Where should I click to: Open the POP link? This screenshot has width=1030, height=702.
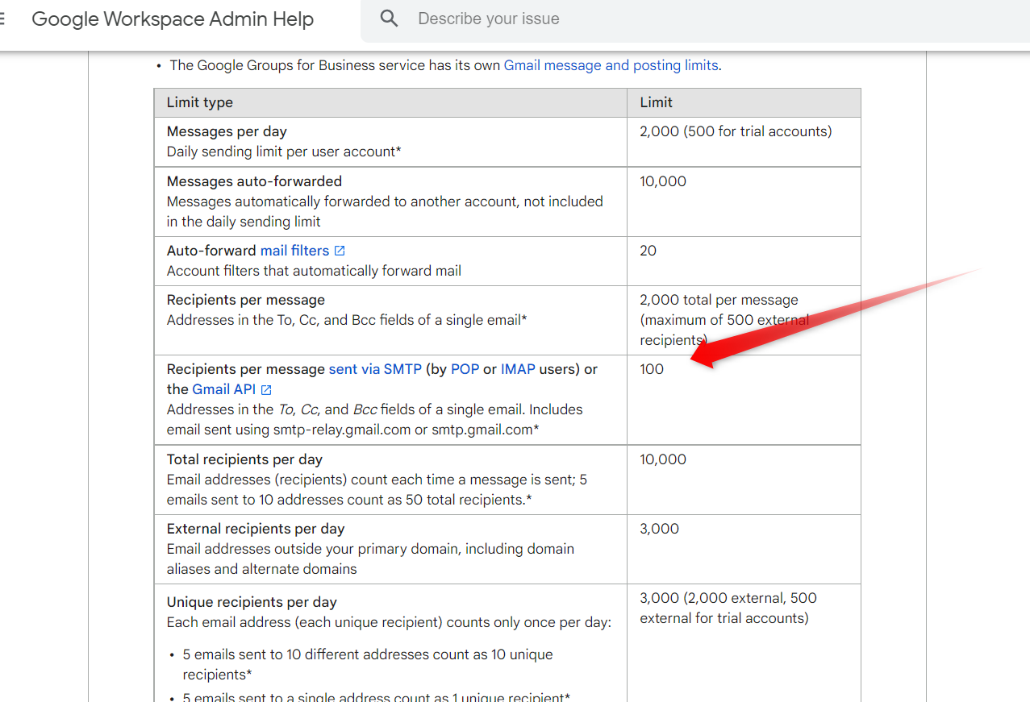(x=465, y=369)
